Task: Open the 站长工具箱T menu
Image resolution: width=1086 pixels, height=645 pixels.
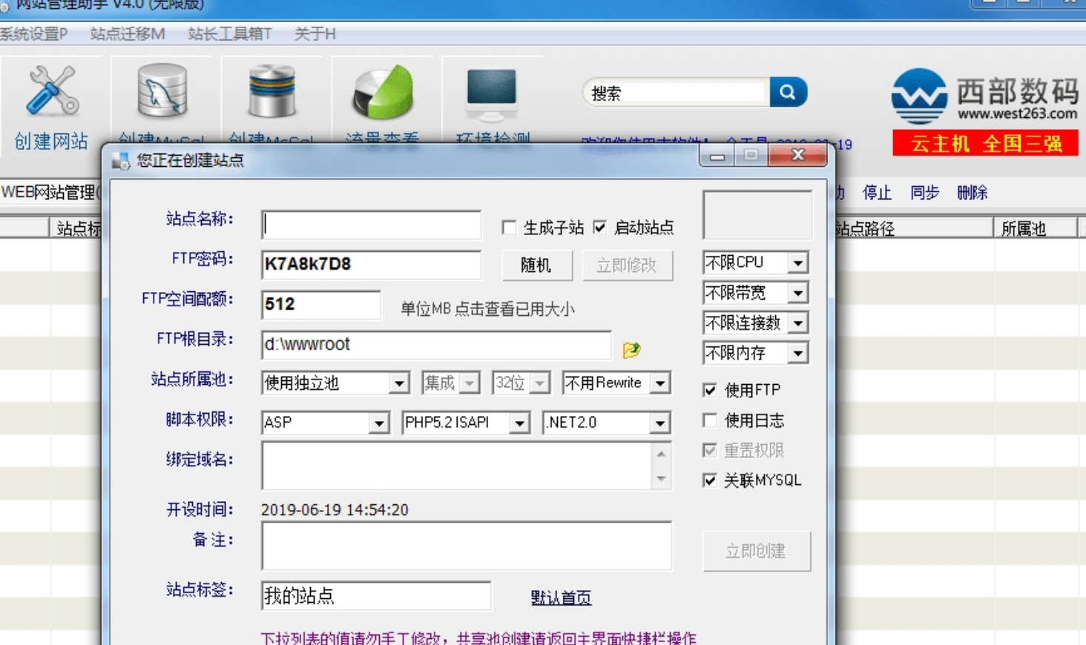Action: click(230, 34)
